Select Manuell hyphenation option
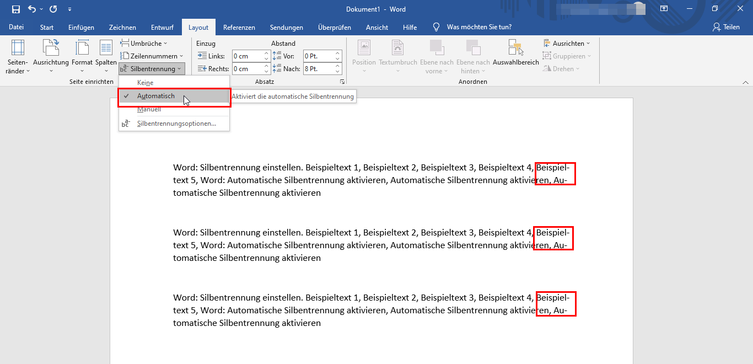Viewport: 753px width, 364px height. click(174, 109)
